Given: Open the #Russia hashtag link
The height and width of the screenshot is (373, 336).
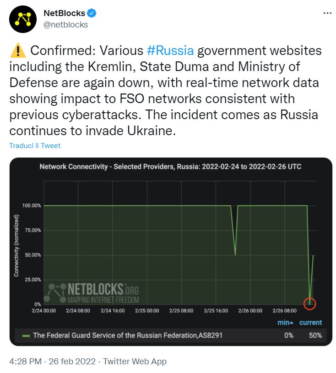Looking at the screenshot, I should (x=171, y=50).
